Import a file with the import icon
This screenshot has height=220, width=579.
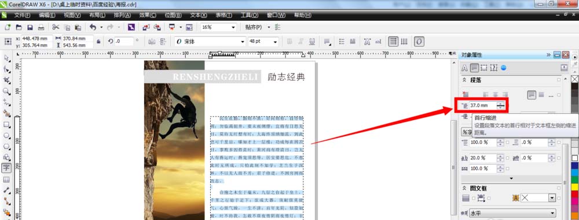[x=146, y=28]
